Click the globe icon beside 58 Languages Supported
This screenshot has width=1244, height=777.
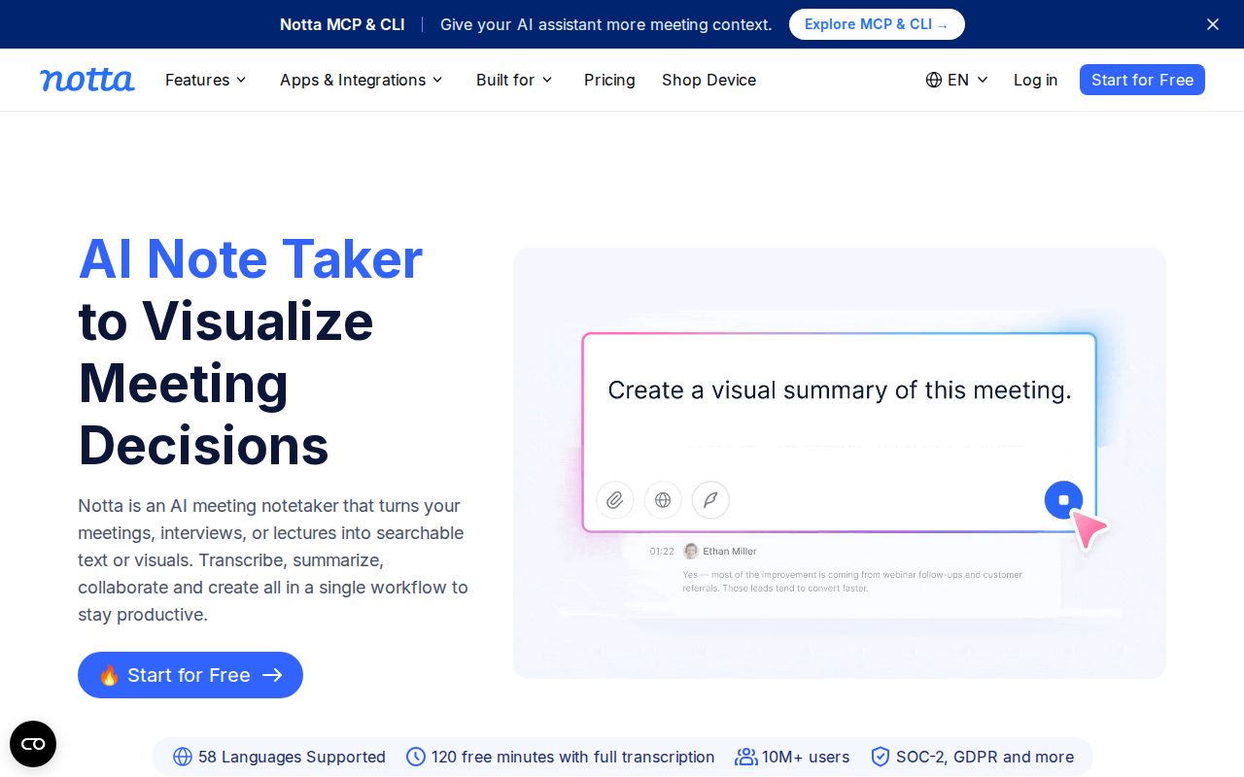click(183, 757)
